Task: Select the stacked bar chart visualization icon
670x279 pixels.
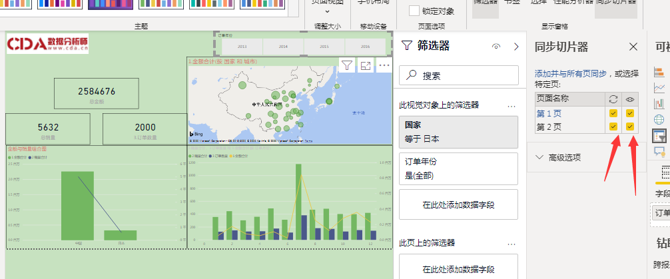Action: [x=659, y=72]
